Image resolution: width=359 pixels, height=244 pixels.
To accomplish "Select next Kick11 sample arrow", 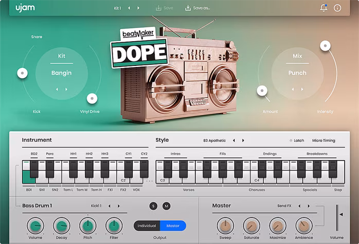I will coord(119,206).
